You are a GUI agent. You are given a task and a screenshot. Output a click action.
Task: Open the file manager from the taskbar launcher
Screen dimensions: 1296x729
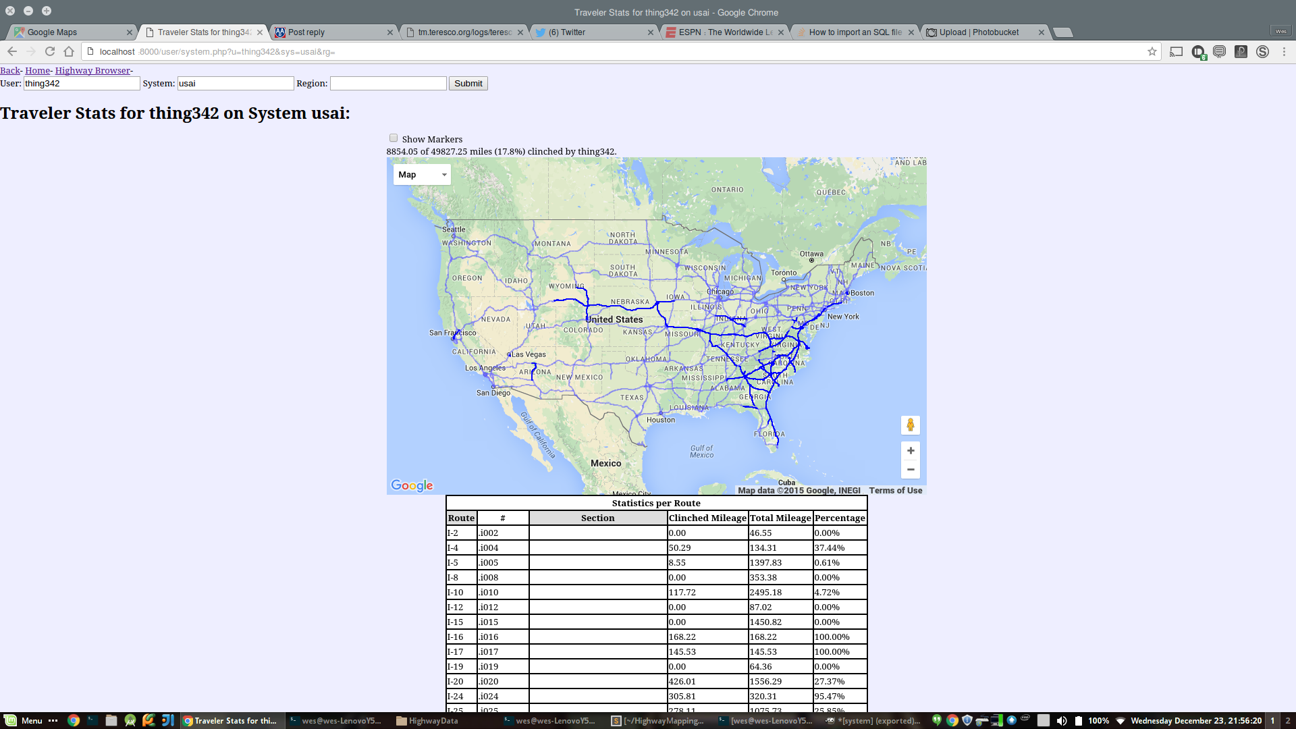[x=111, y=720]
